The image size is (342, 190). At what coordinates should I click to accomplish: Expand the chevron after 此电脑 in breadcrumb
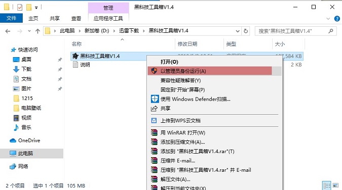pyautogui.click(x=80, y=31)
